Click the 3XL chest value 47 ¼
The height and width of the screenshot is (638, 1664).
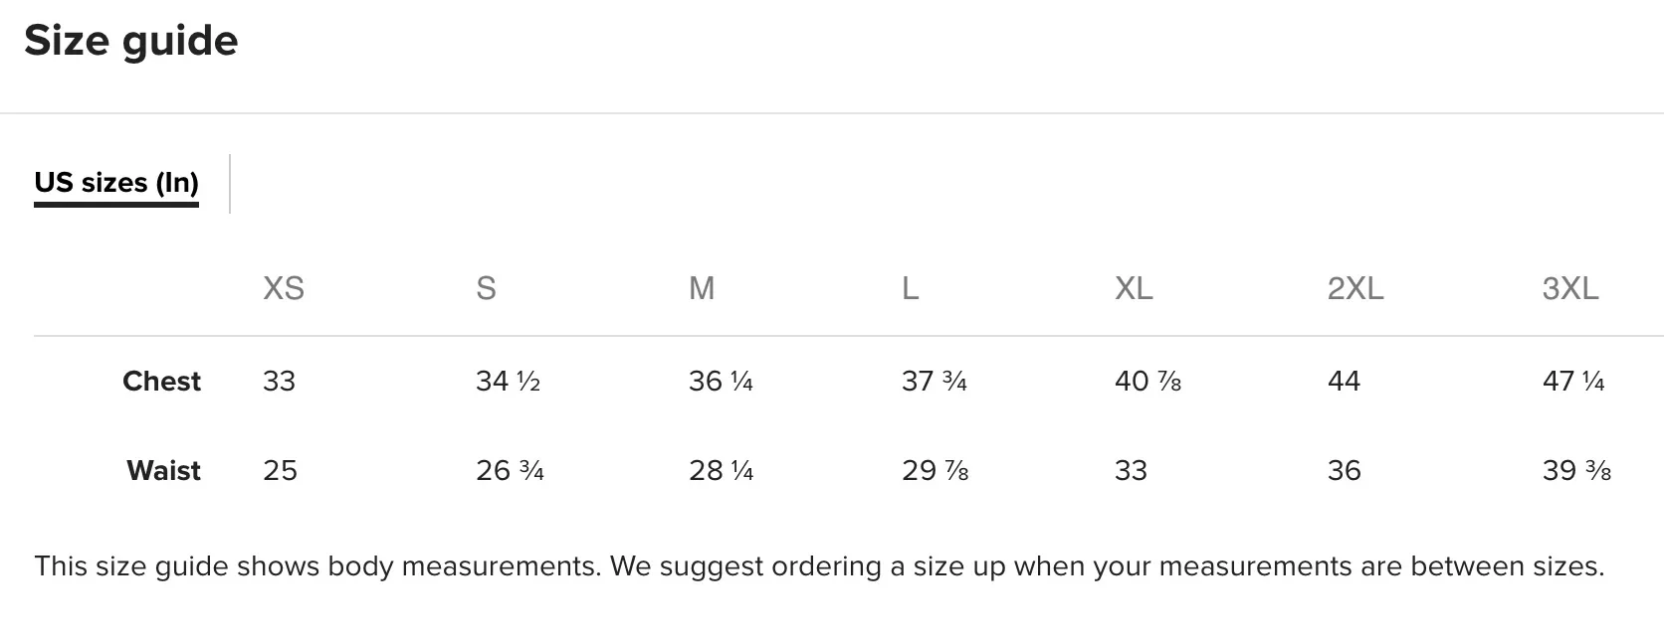(1573, 382)
